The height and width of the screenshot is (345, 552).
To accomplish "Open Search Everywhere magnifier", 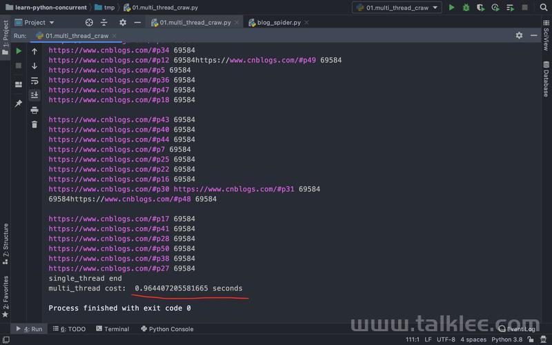I will click(x=544, y=8).
